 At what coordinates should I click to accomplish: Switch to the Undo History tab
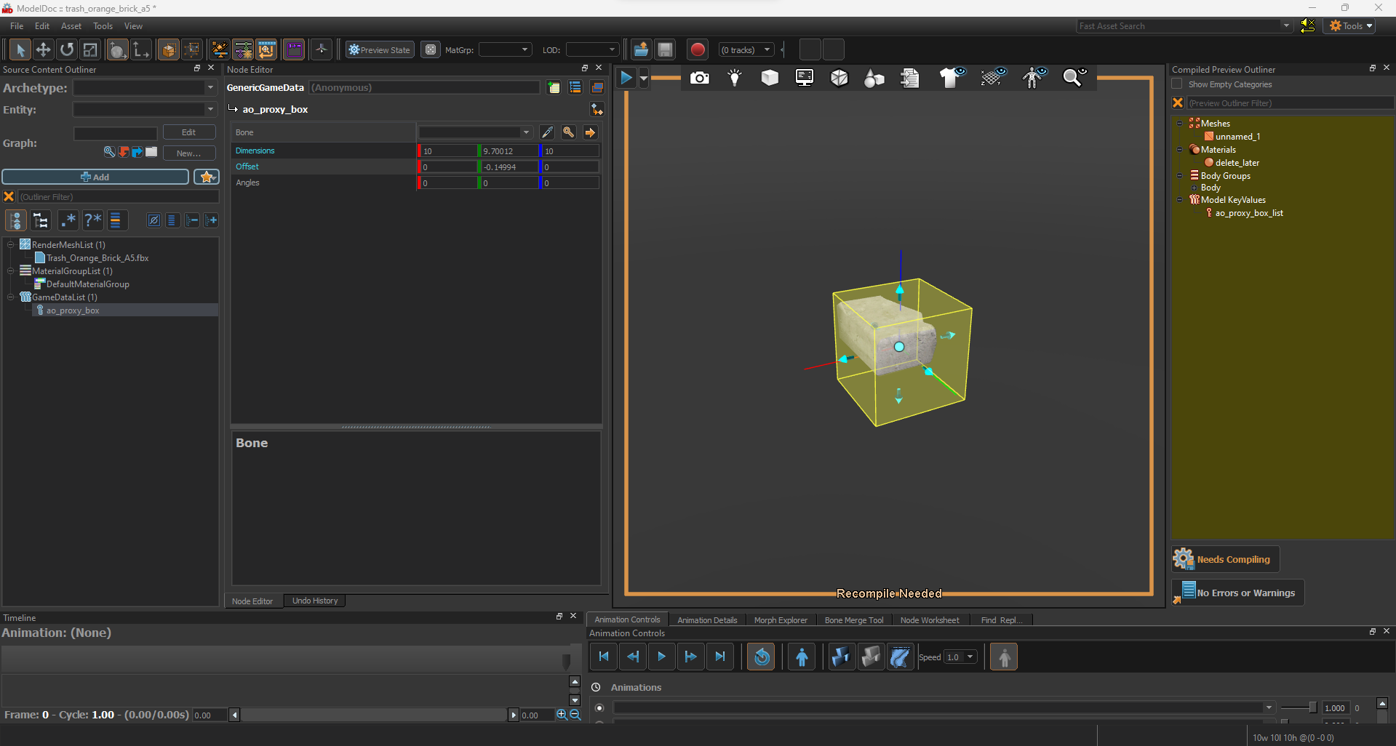point(314,601)
